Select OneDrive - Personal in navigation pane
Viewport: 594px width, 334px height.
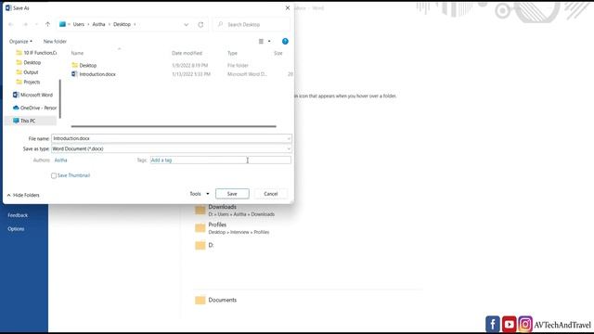click(34, 108)
